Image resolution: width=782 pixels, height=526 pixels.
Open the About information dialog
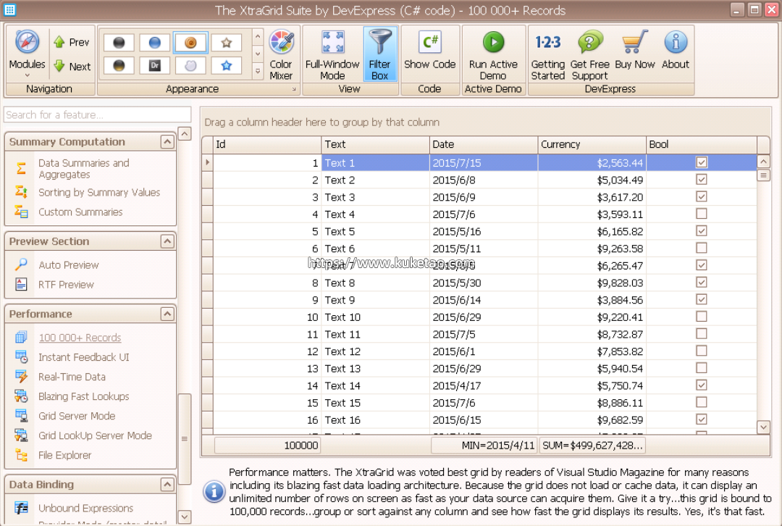(x=675, y=43)
